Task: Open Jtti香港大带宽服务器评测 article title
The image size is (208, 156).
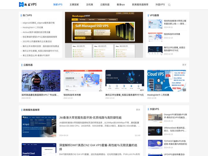Action: [90, 118]
